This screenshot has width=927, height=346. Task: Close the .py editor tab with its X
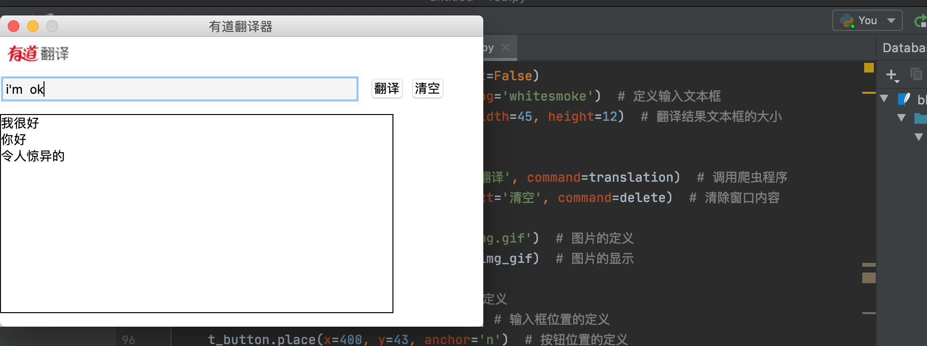click(x=506, y=47)
